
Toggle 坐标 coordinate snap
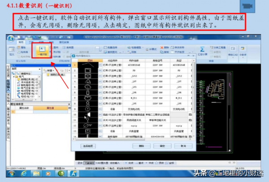(169, 163)
